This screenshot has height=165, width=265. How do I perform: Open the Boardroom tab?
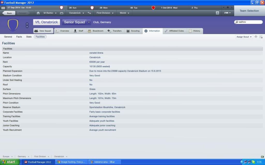point(96,31)
